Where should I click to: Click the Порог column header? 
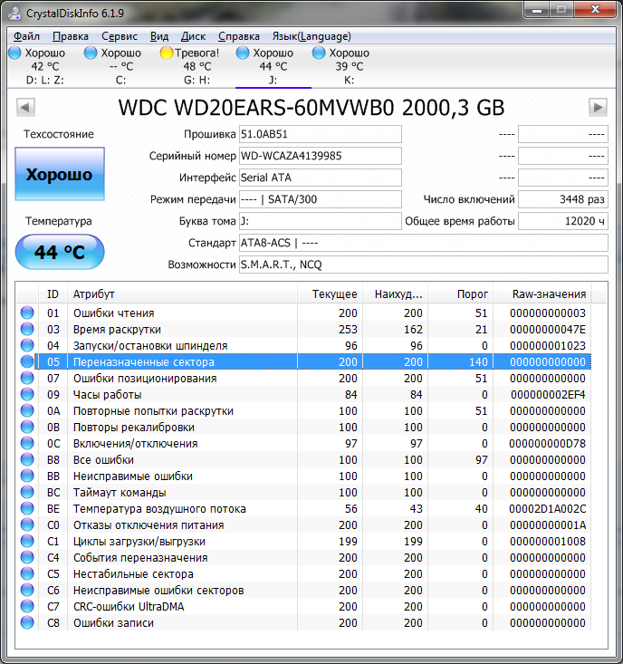tap(461, 294)
